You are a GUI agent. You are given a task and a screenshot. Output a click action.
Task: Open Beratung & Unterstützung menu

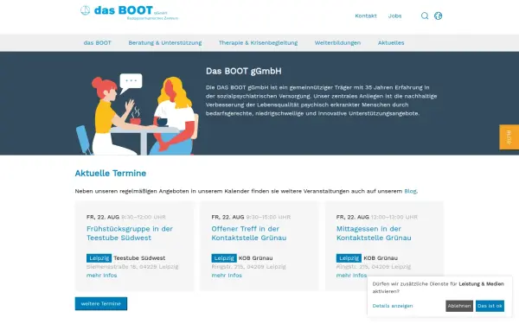165,42
